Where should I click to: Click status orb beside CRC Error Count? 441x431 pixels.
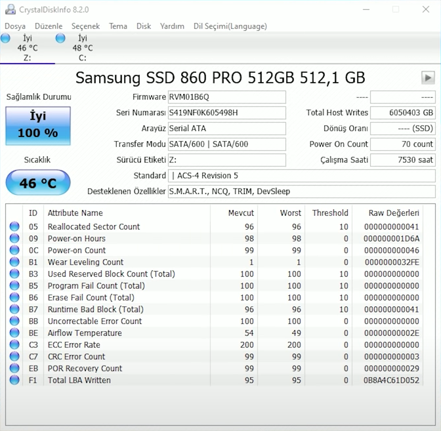(x=14, y=357)
